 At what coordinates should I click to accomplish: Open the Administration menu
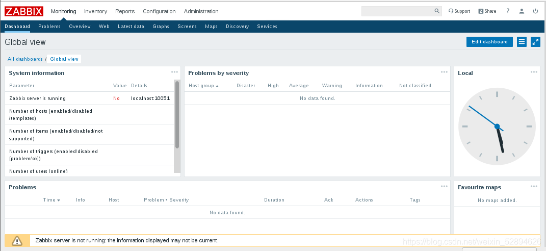click(201, 11)
